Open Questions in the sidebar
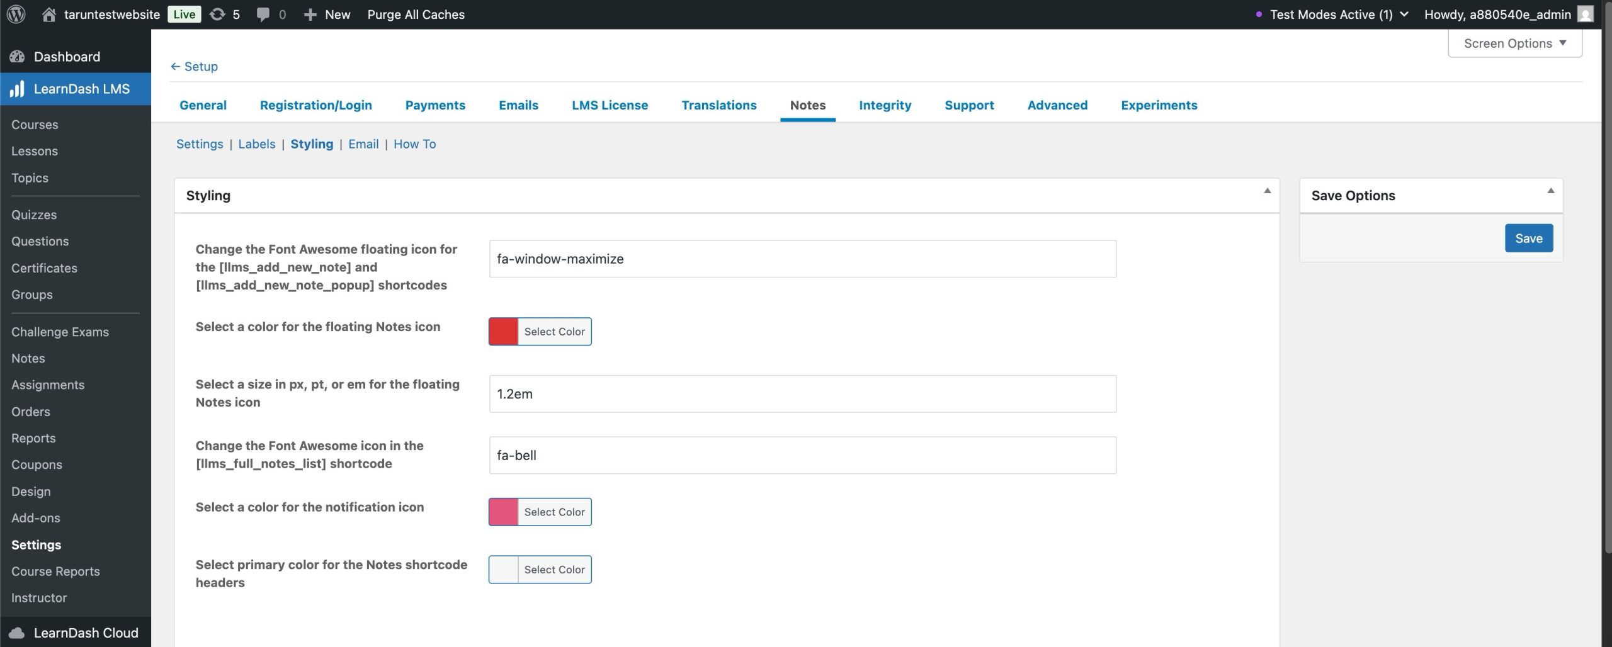This screenshot has width=1612, height=647. pos(40,241)
